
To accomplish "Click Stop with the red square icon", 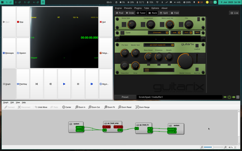I will [x=23, y=22].
